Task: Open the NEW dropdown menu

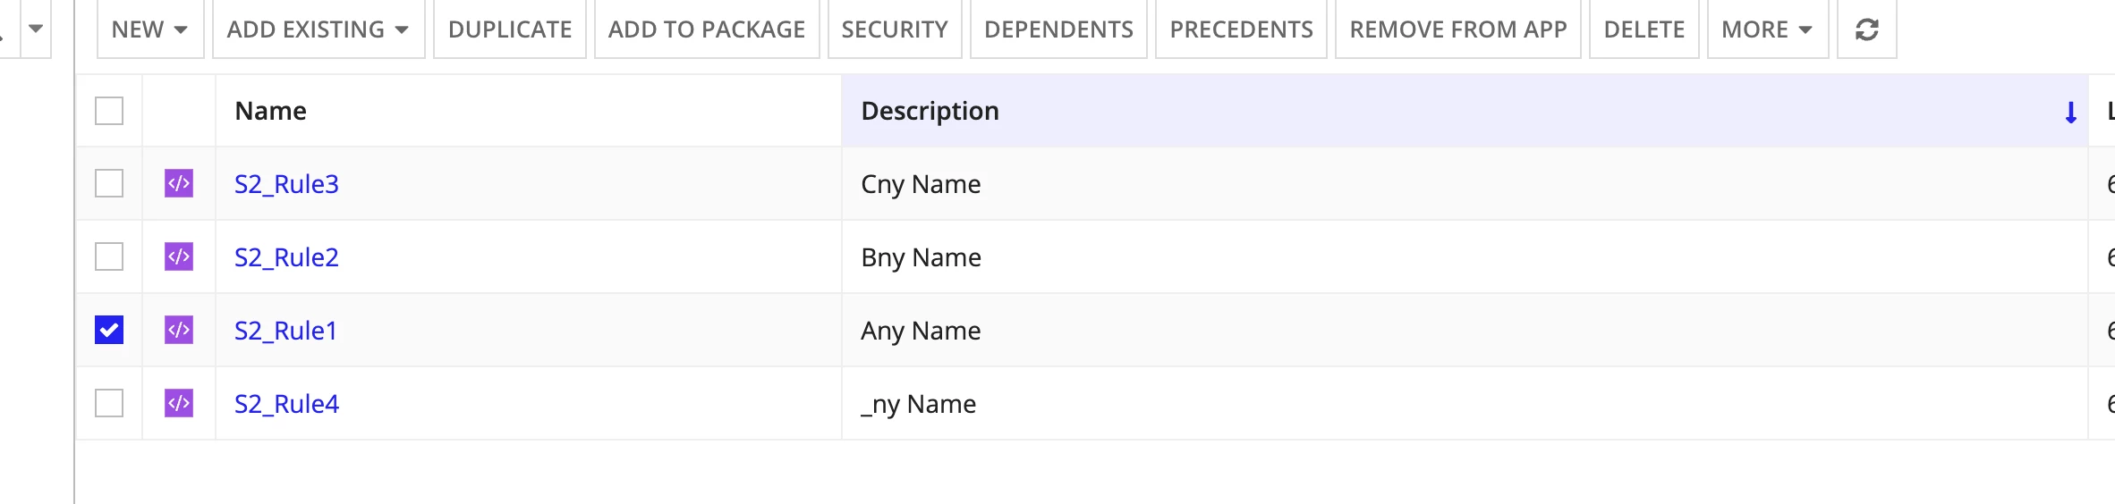Action: coord(150,29)
